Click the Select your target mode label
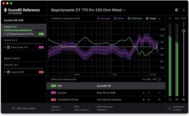 (x=64, y=79)
